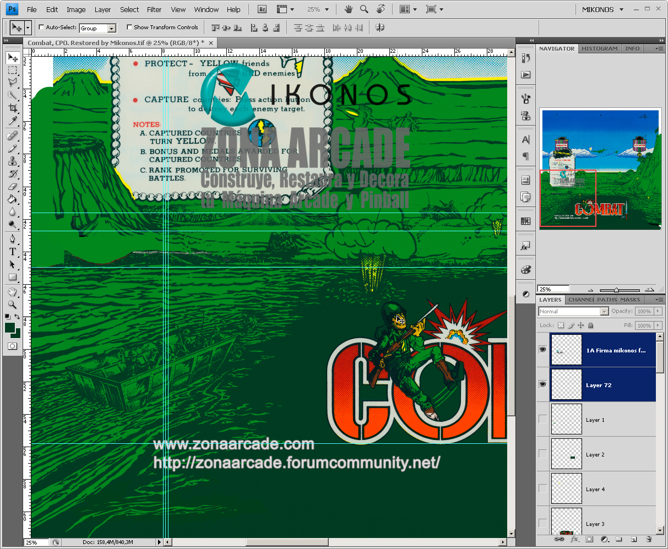Select the Crop tool
Screen dimensions: 668x549
click(12, 108)
